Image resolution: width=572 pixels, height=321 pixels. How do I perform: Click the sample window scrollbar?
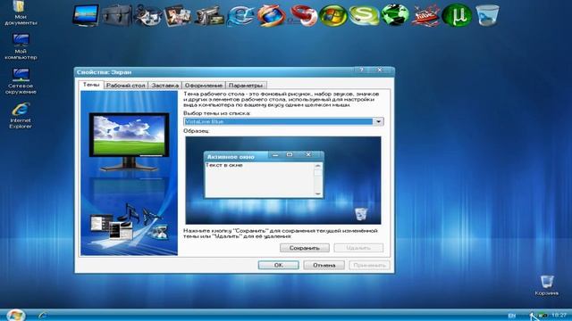point(318,179)
